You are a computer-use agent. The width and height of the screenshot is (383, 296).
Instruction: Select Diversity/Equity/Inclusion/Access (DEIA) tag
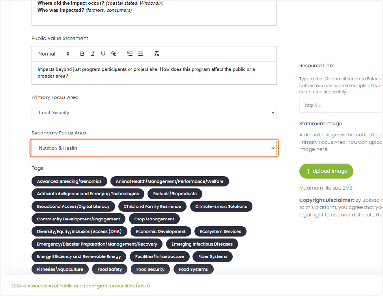coord(79,231)
